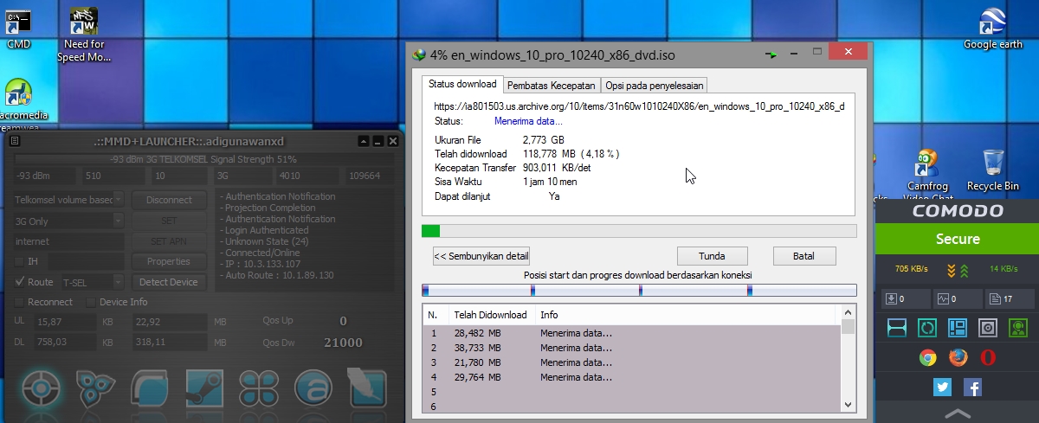Click the SET APN button
Image resolution: width=1039 pixels, height=423 pixels.
click(169, 241)
